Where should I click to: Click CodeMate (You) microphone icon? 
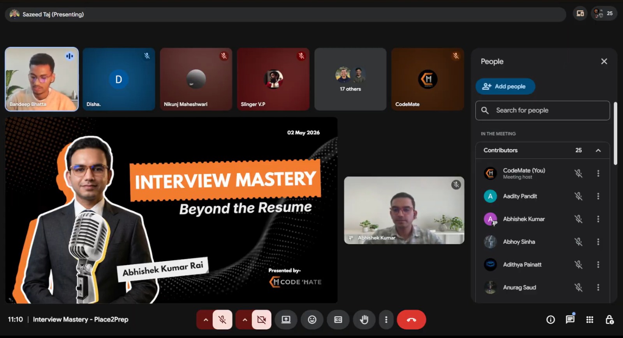579,173
